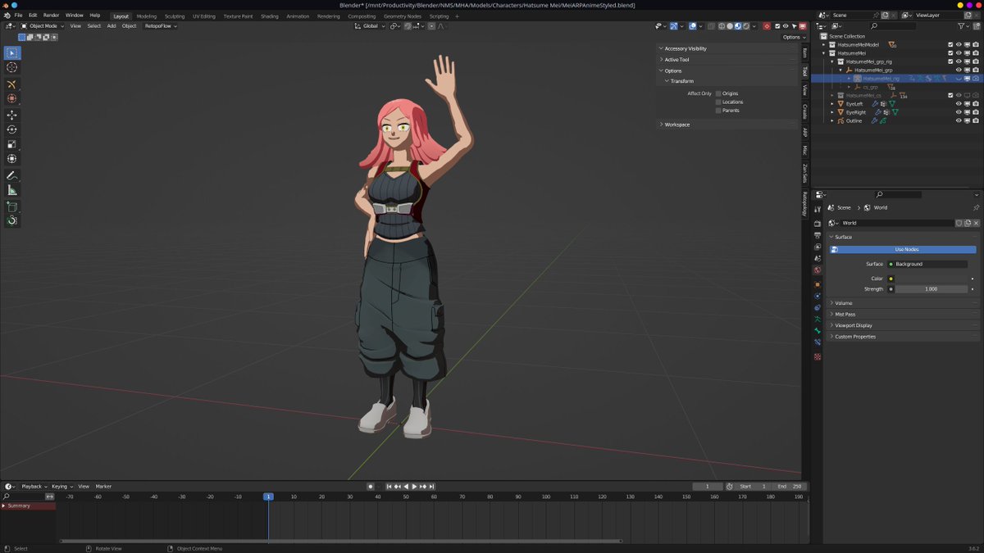
Task: Activate the Transform tool
Action: 11,159
